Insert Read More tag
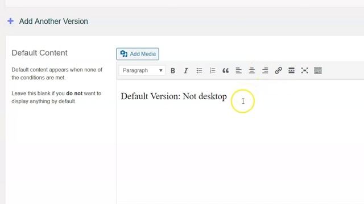Viewport: 364px width, 204px height. [292, 70]
